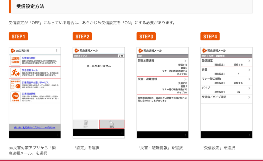
Task: Tap the 災害用音声お届け icon
Action: click(x=15, y=85)
